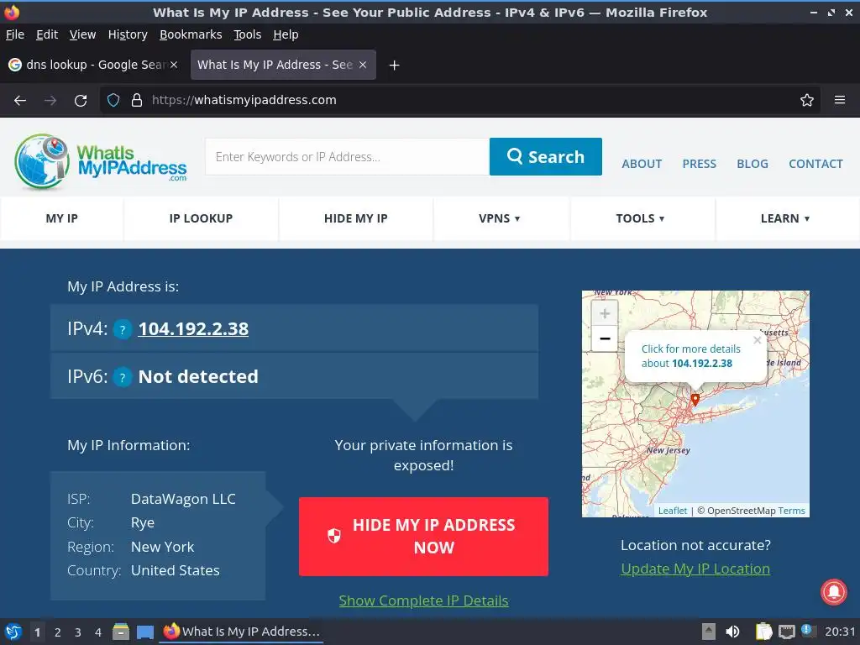Select the IP LOOKUP navigation item
The height and width of the screenshot is (645, 860).
click(201, 218)
